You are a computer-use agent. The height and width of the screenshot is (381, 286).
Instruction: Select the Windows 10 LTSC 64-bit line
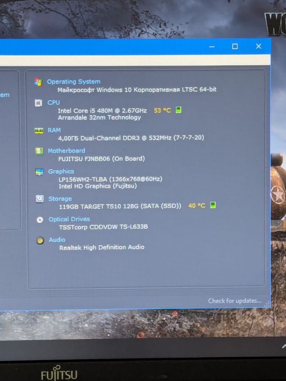tap(137, 90)
